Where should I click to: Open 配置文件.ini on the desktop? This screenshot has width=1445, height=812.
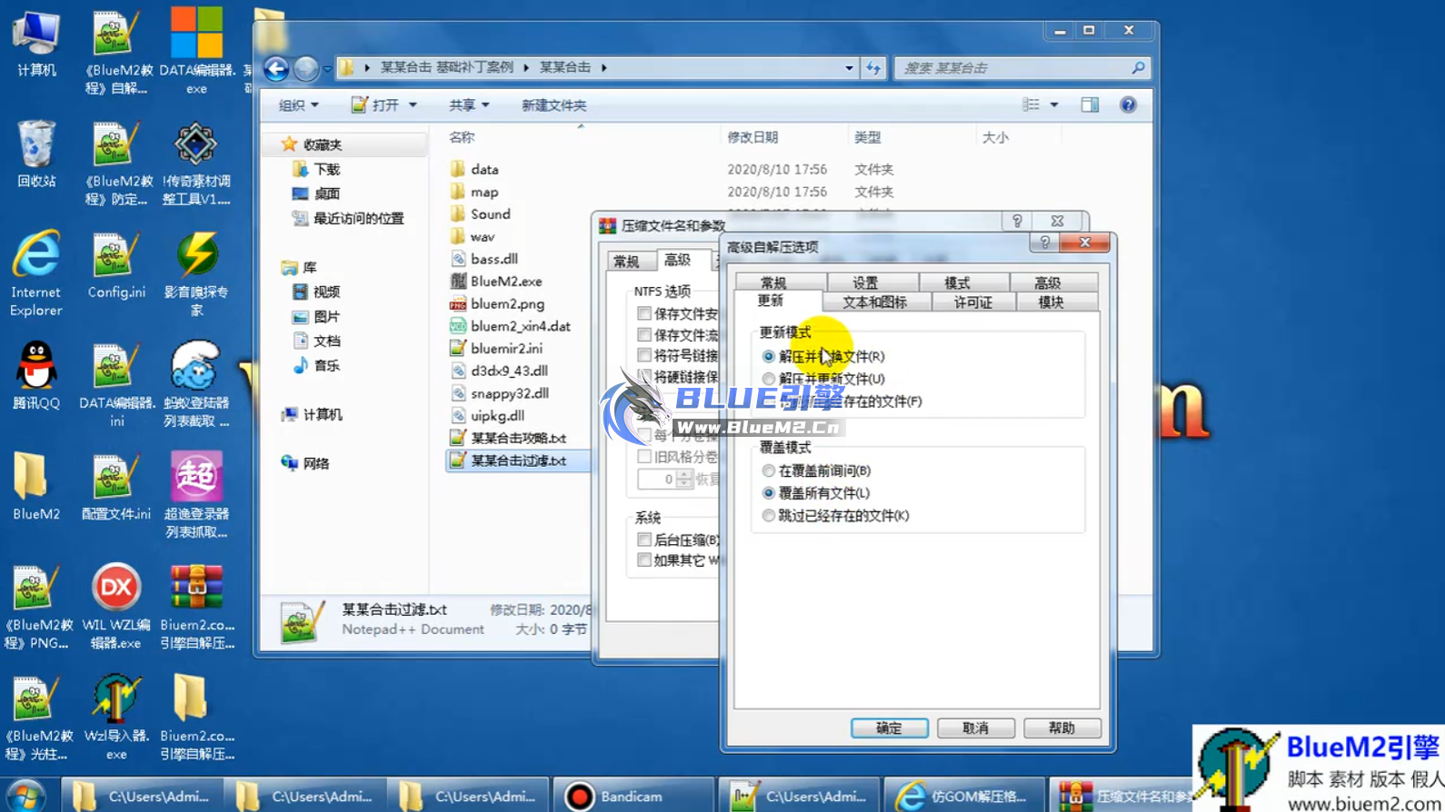116,486
